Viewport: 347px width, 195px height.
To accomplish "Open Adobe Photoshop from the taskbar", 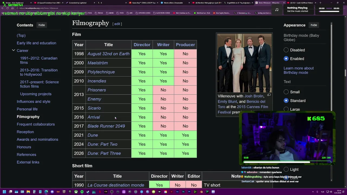I will click(x=183, y=192).
